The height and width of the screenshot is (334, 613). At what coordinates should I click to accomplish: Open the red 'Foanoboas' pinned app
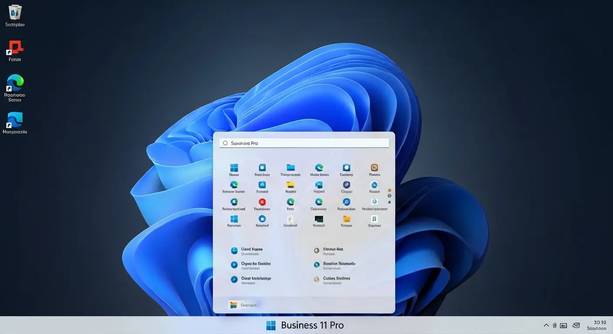[x=262, y=205]
